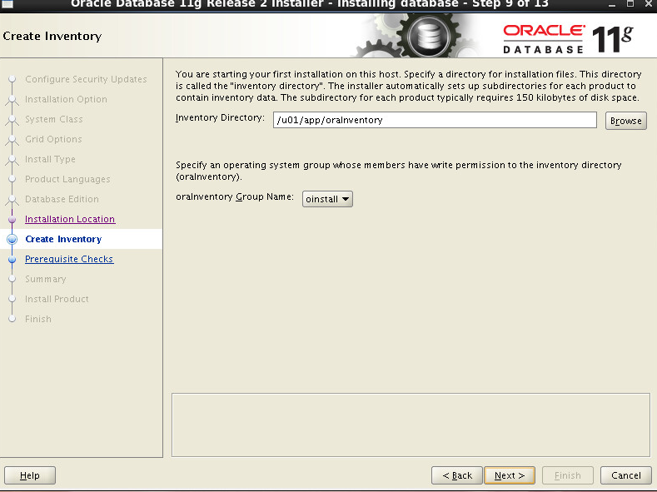Click the Create Inventory step bullet icon

coord(12,239)
